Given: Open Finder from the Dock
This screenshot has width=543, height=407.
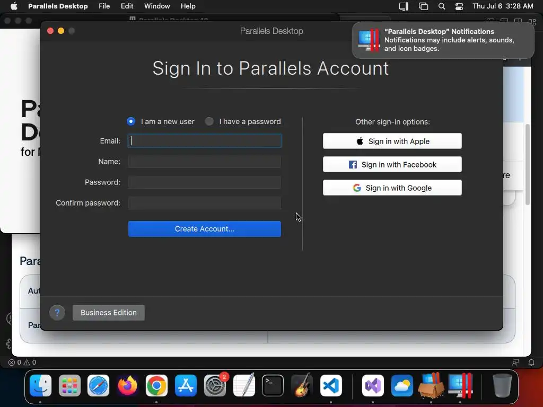Looking at the screenshot, I should (x=40, y=386).
